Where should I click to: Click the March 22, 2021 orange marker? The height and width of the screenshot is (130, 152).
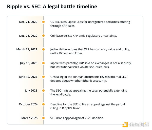pos(44,49)
